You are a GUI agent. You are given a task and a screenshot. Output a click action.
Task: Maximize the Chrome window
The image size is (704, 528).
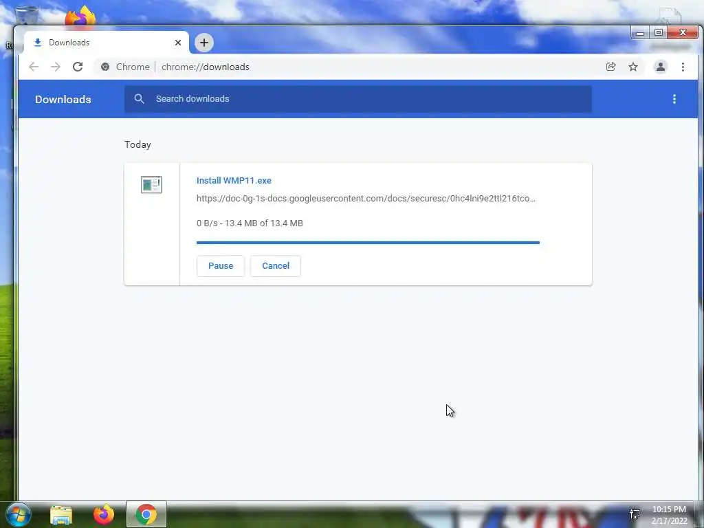(x=658, y=33)
